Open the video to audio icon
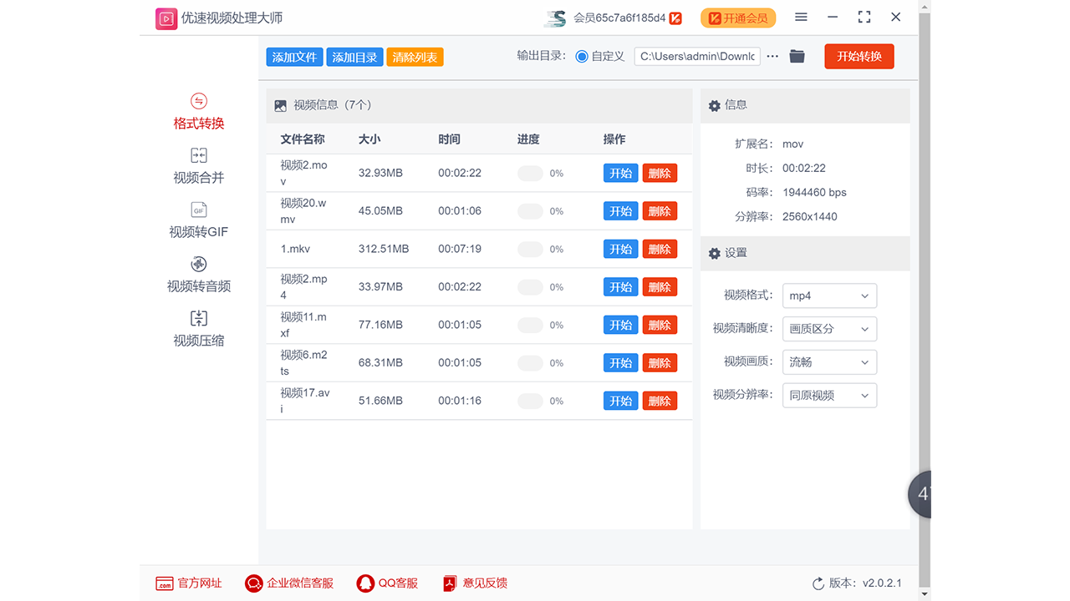Screen dimensions: 1070x601 199,265
